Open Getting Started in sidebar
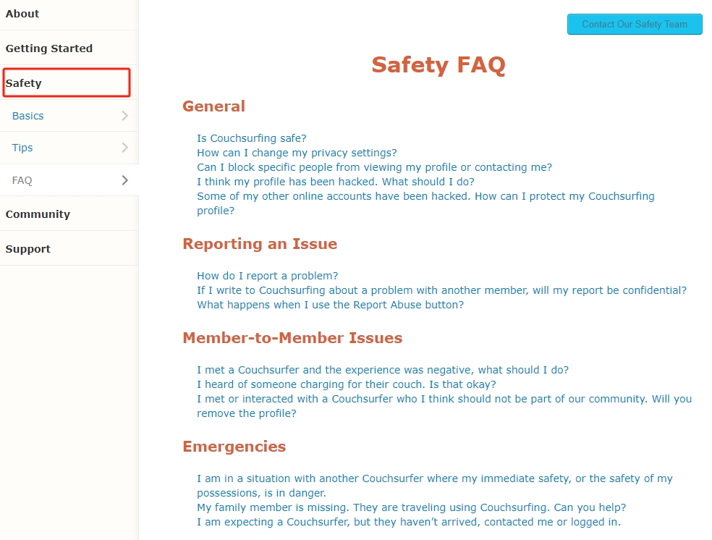The height and width of the screenshot is (540, 712). point(49,48)
